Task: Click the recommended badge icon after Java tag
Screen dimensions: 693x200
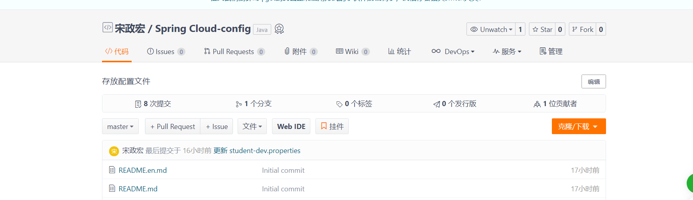Action: pos(279,29)
